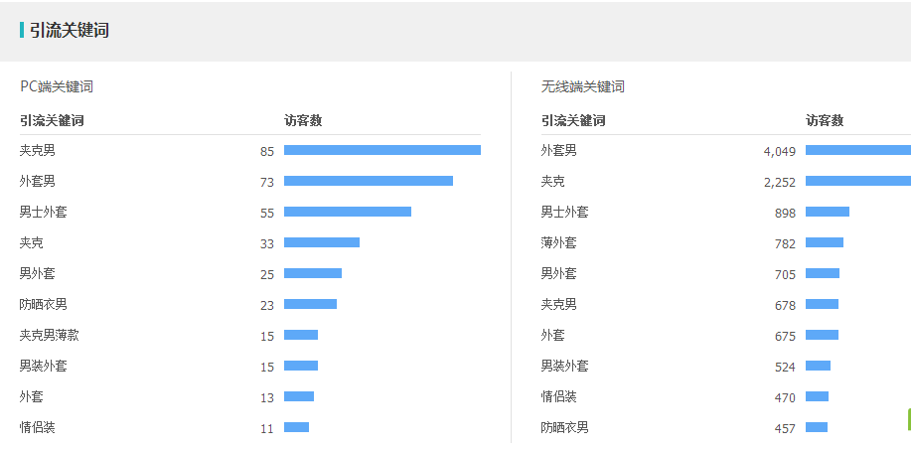Click PC keyword 情侣装
911x450 pixels.
click(37, 428)
